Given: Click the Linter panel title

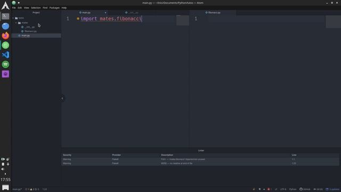Looking at the screenshot, I should point(201,150).
